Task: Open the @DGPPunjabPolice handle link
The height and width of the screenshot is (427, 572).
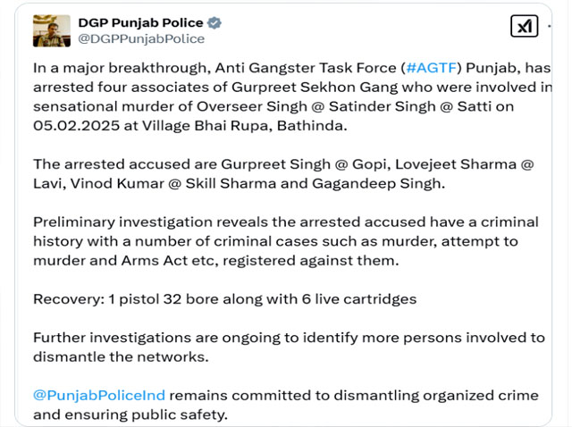Action: pyautogui.click(x=141, y=39)
